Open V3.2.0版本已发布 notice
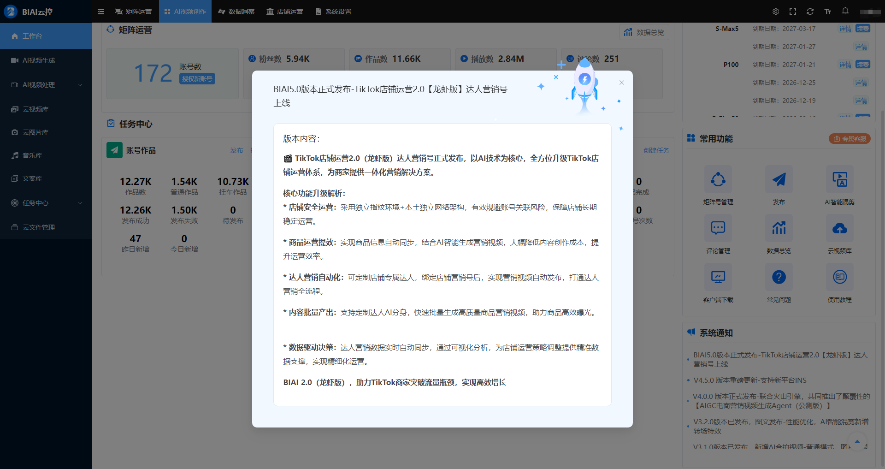 click(x=781, y=426)
